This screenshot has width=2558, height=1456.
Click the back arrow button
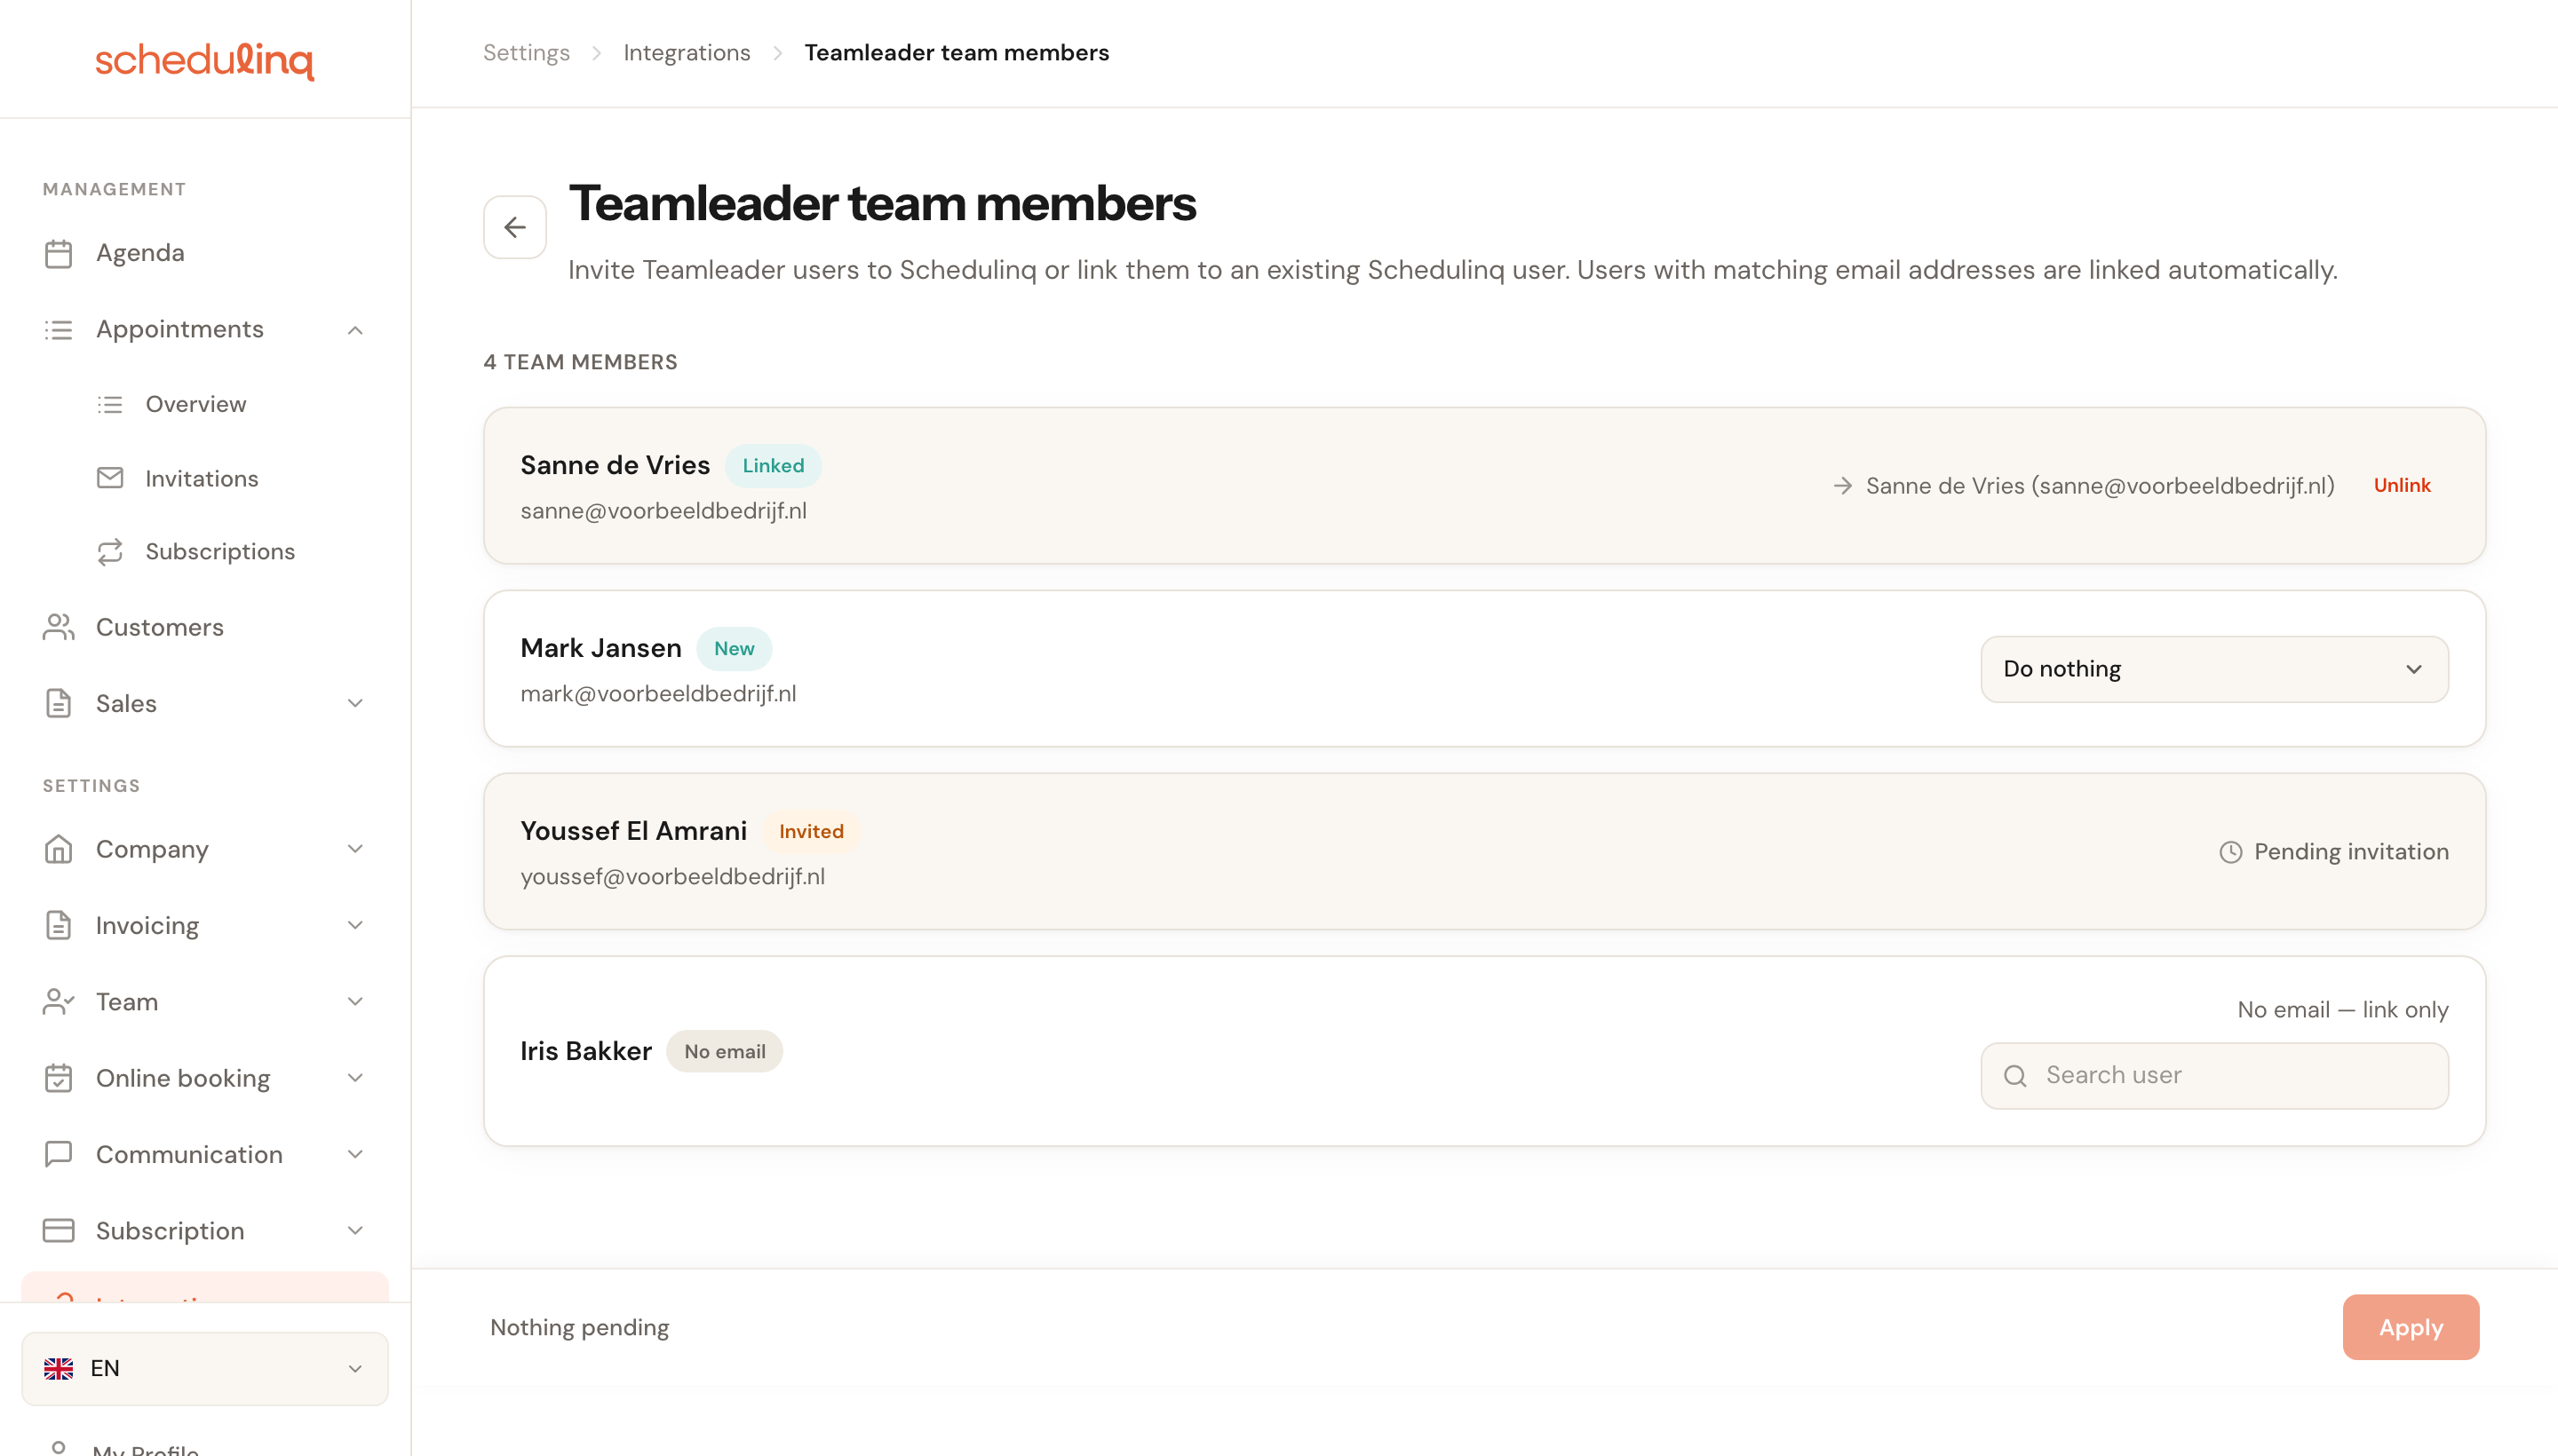coord(514,228)
